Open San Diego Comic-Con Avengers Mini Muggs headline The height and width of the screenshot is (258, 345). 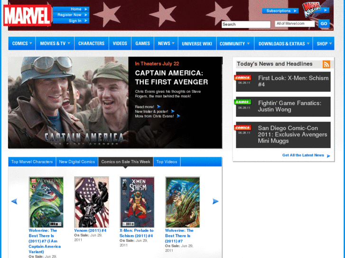tap(292, 134)
